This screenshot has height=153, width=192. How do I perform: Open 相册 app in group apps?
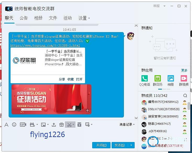click(x=171, y=81)
